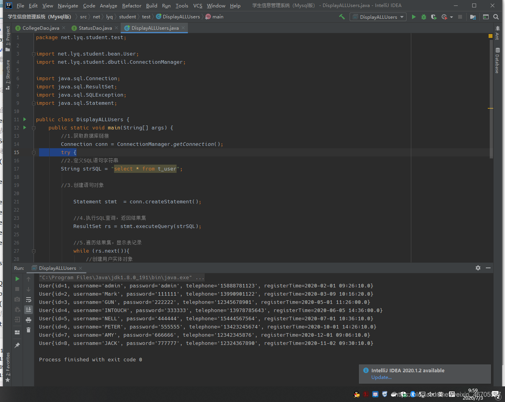Open the Navigate menu
Screen dimensions: 505x402
click(x=68, y=5)
